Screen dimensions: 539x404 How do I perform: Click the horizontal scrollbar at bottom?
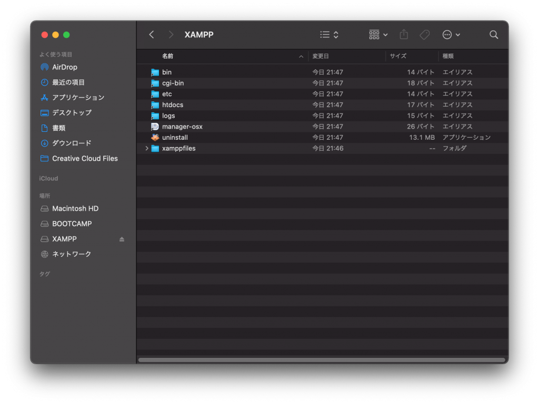pos(321,360)
